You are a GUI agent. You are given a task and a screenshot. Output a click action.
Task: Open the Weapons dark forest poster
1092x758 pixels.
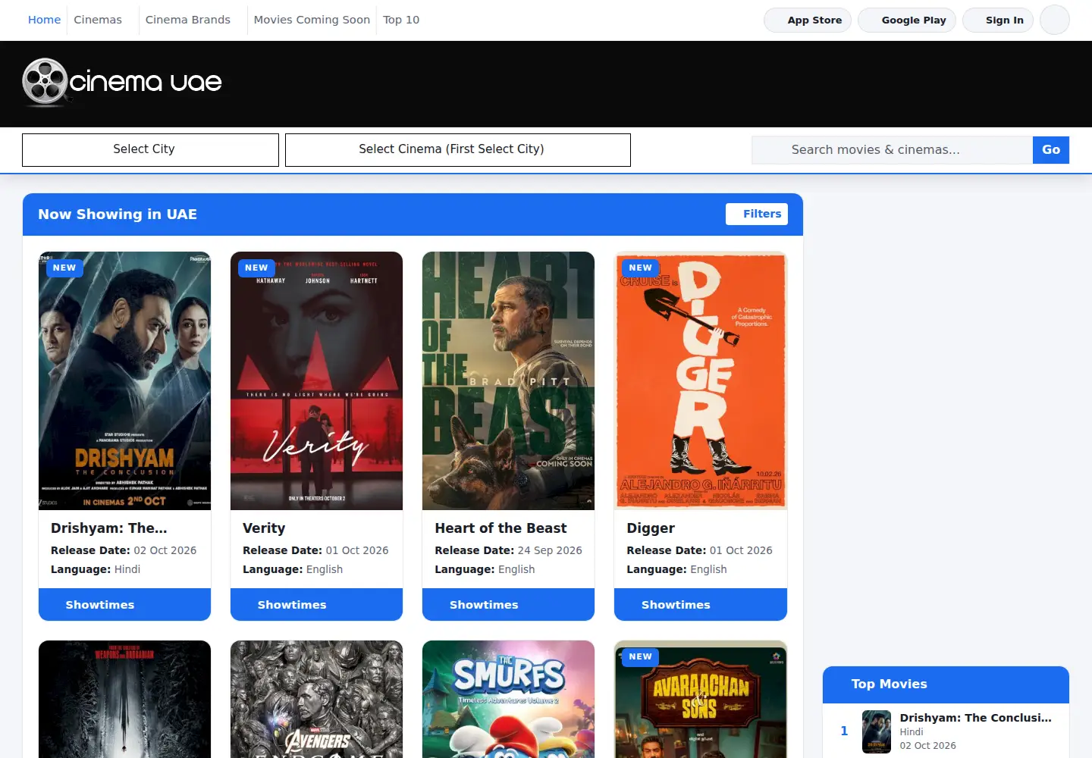pos(124,699)
